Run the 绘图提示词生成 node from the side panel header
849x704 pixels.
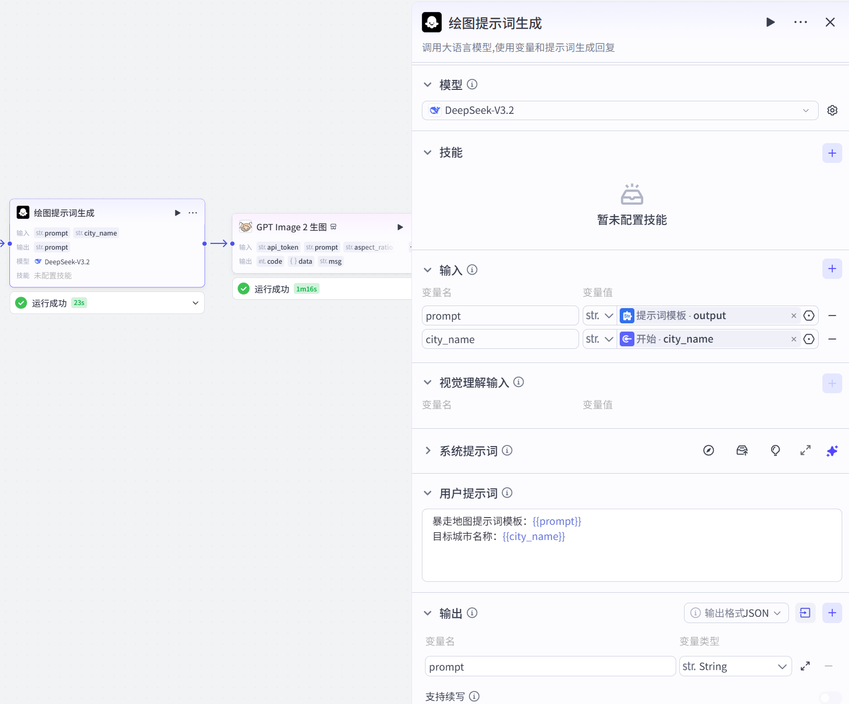[x=770, y=22]
